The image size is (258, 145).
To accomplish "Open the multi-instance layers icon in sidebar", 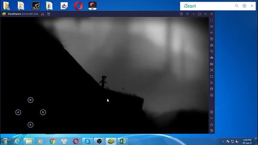I will (212, 89).
